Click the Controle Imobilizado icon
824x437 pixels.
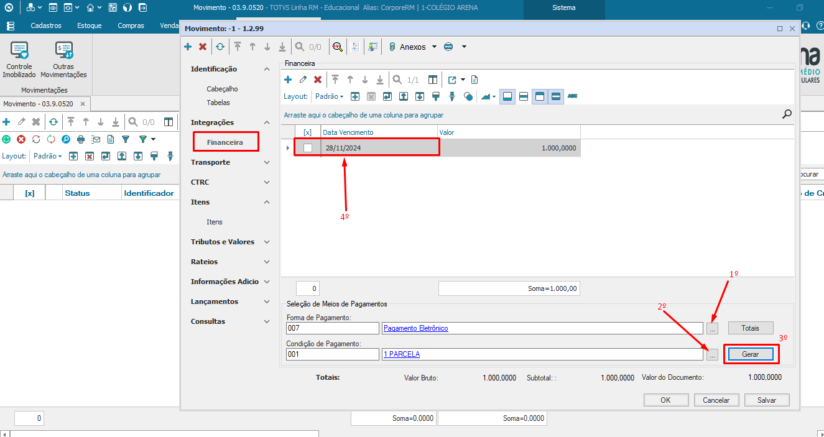19,51
